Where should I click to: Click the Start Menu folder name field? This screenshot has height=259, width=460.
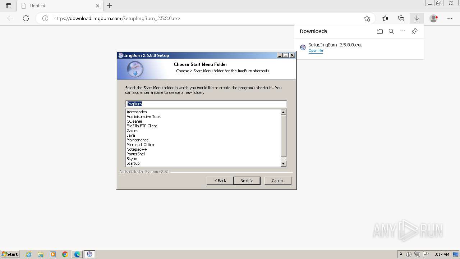206,104
